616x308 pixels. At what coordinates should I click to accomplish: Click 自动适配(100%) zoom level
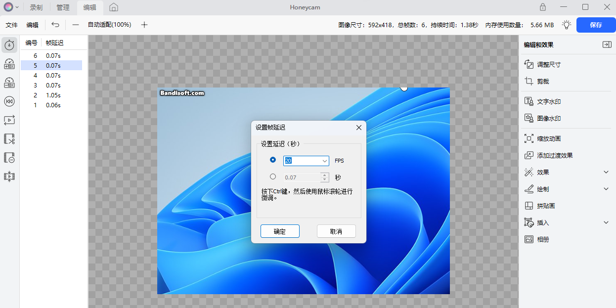coord(109,25)
